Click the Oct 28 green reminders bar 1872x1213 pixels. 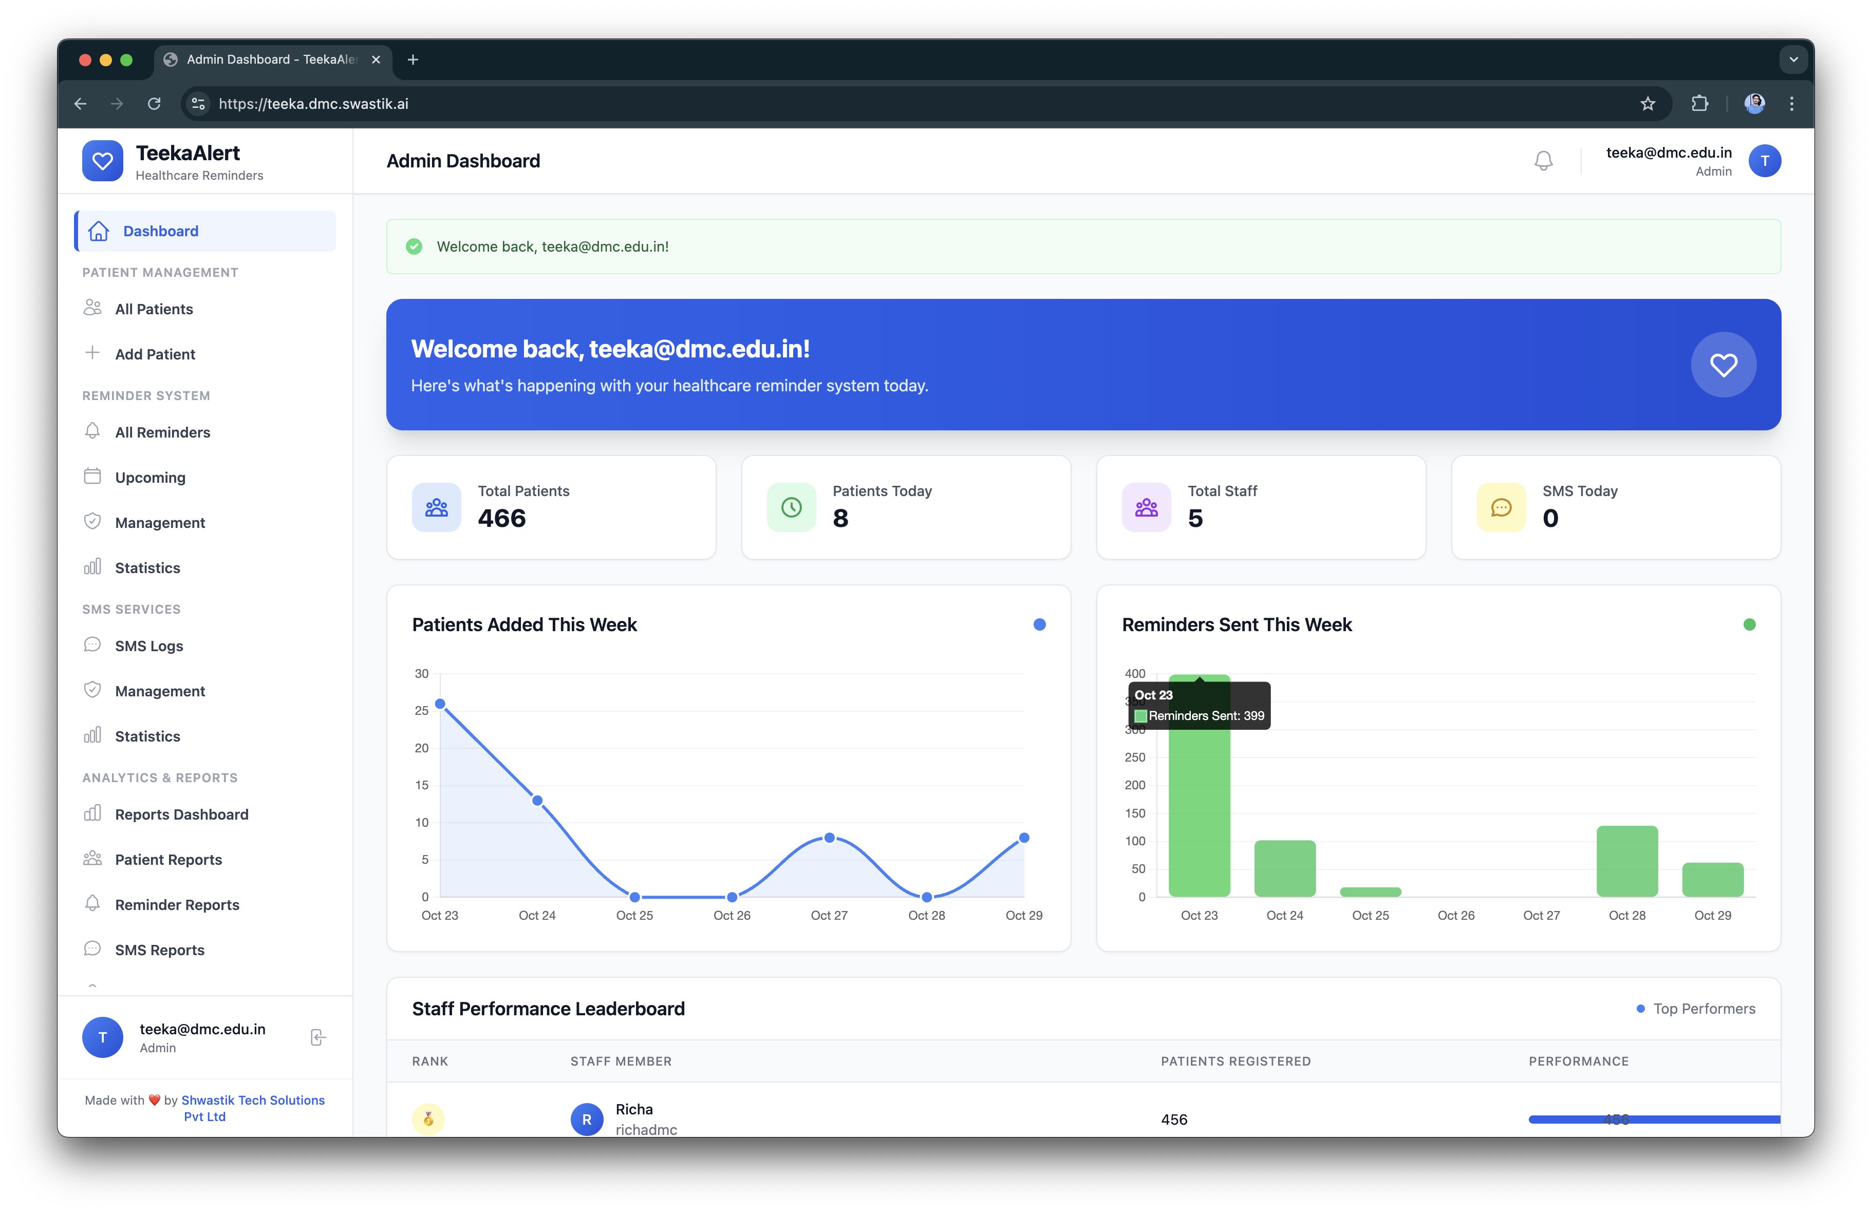pos(1626,861)
